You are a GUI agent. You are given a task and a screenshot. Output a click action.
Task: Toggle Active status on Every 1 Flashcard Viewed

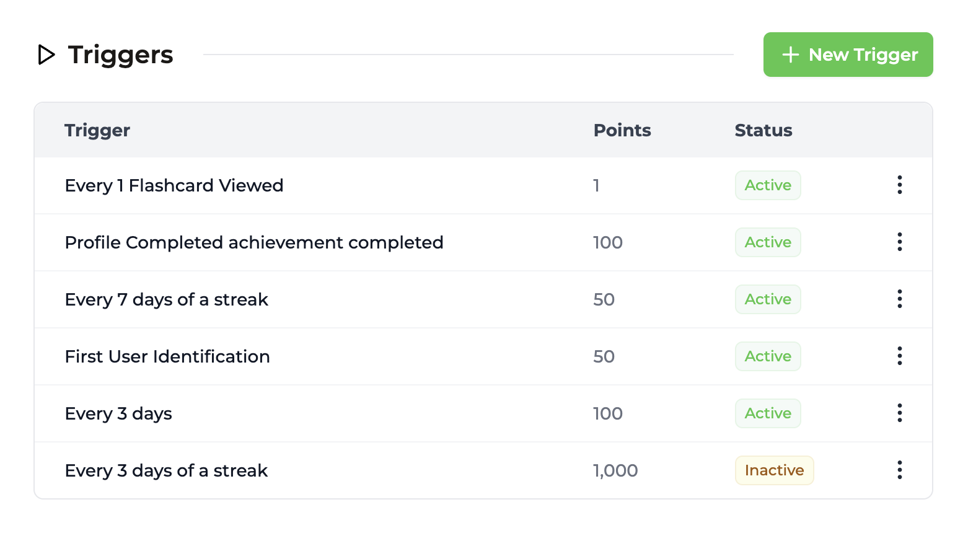click(x=768, y=185)
